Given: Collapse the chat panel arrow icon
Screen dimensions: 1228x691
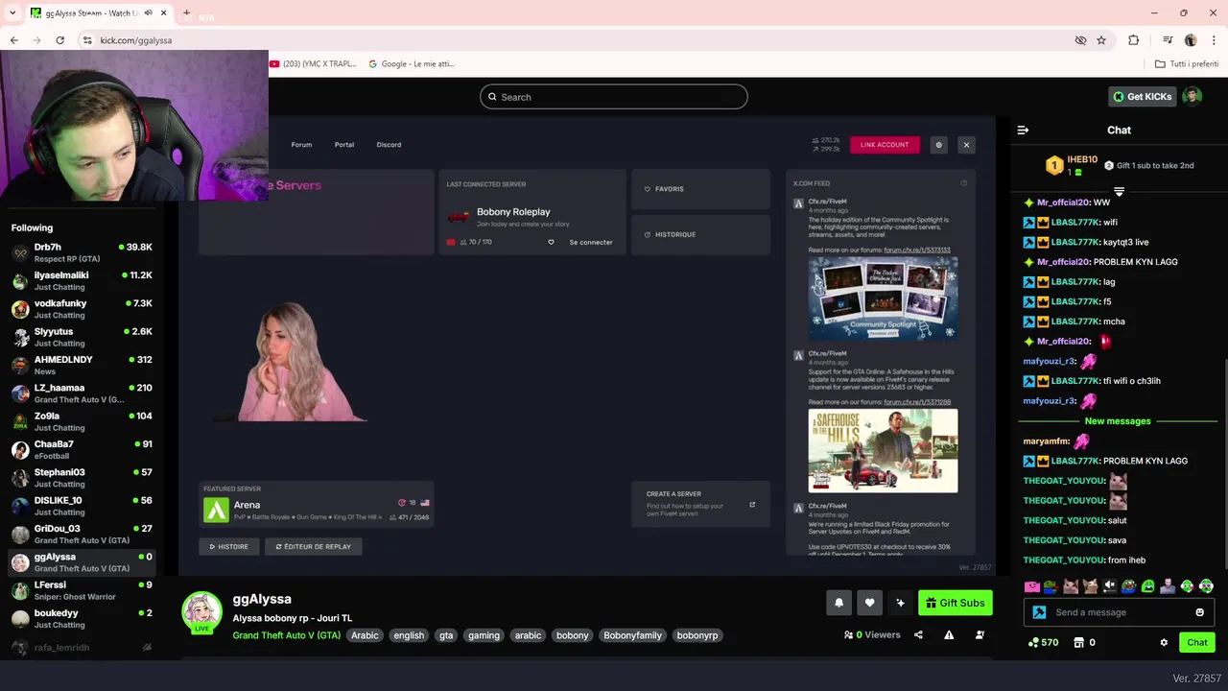Looking at the screenshot, I should coord(1023,130).
